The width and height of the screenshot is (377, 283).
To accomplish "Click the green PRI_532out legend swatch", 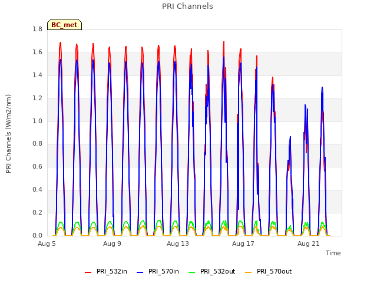I will click(192, 272).
